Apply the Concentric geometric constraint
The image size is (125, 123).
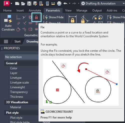[30, 17]
